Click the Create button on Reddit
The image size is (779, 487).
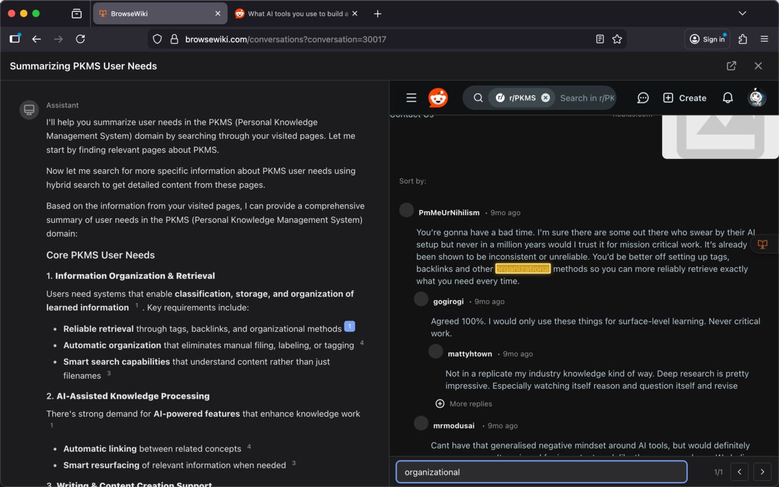coord(684,97)
